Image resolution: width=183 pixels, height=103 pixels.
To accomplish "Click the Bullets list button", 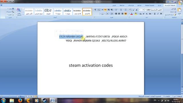I will (x=126, y=10).
